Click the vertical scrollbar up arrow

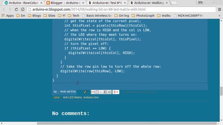tap(221, 21)
